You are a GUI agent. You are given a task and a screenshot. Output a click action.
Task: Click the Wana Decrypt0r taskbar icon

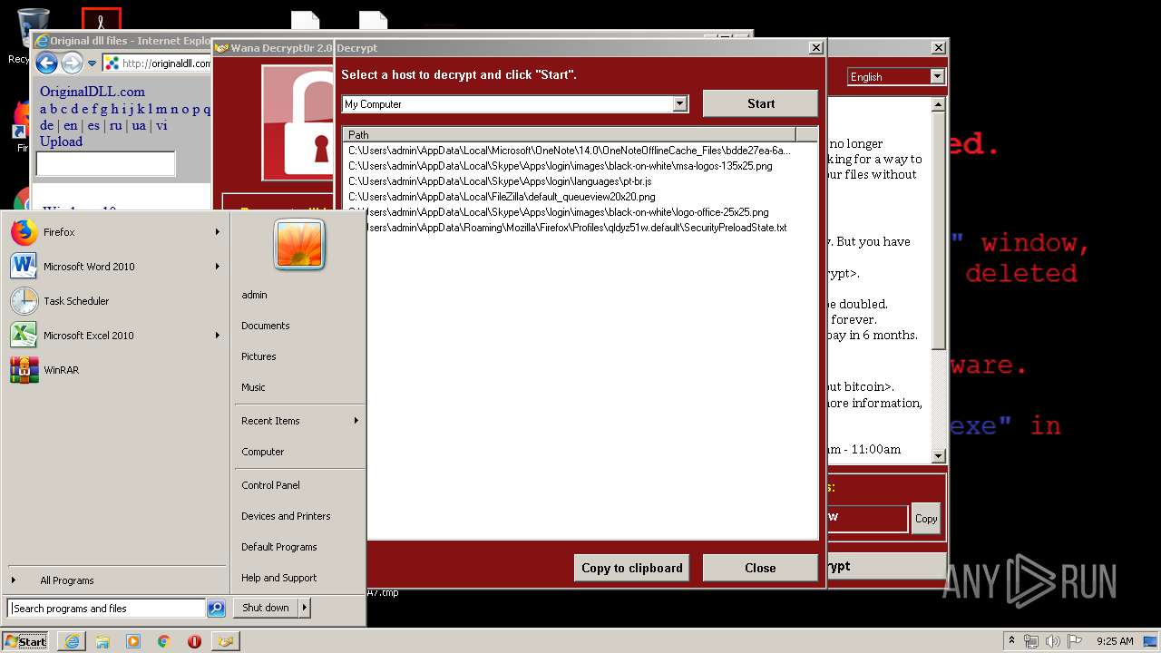point(226,641)
